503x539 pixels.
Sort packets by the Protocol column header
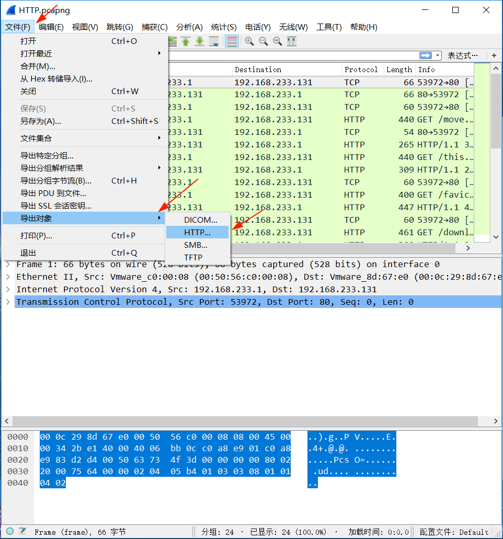point(361,70)
